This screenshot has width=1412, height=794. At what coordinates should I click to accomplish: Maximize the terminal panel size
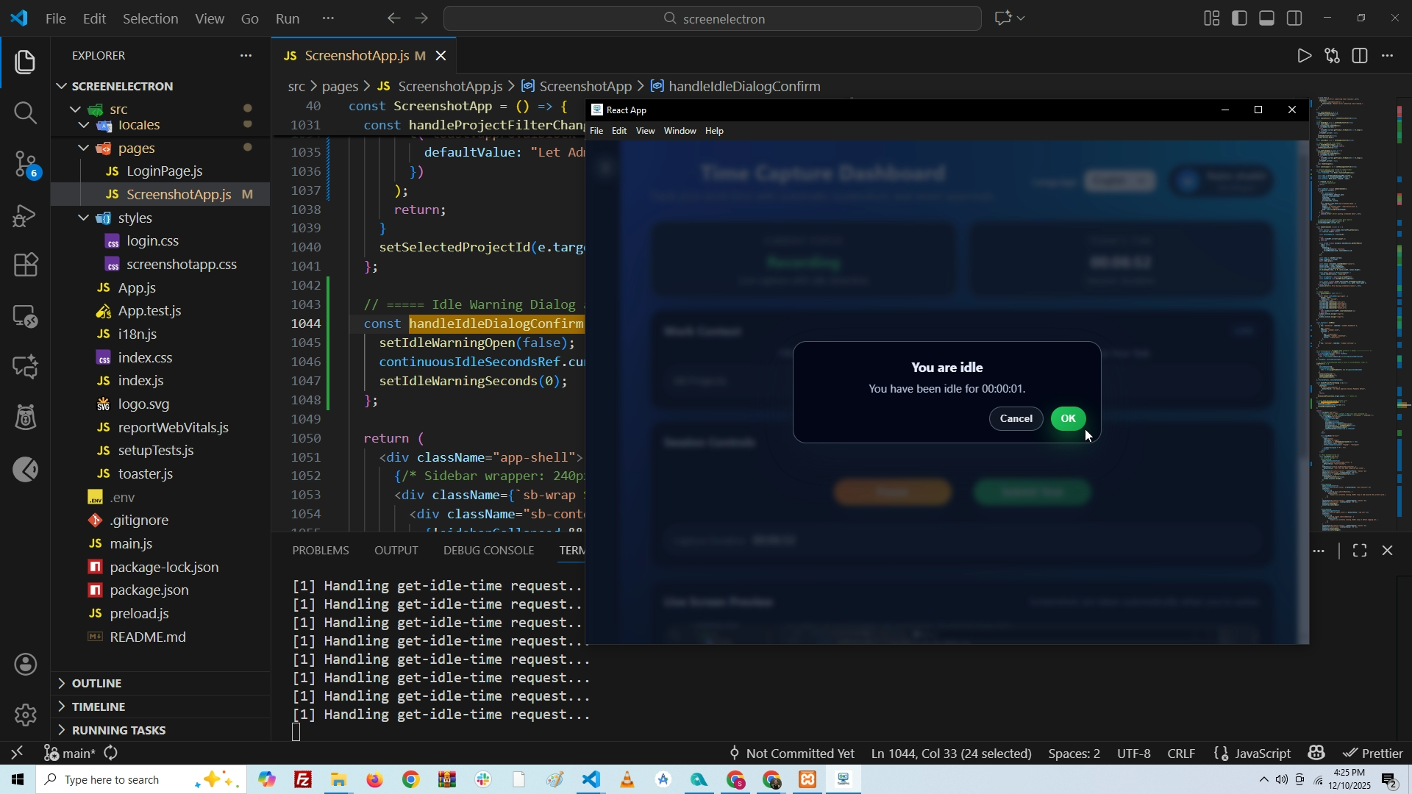[x=1359, y=551]
